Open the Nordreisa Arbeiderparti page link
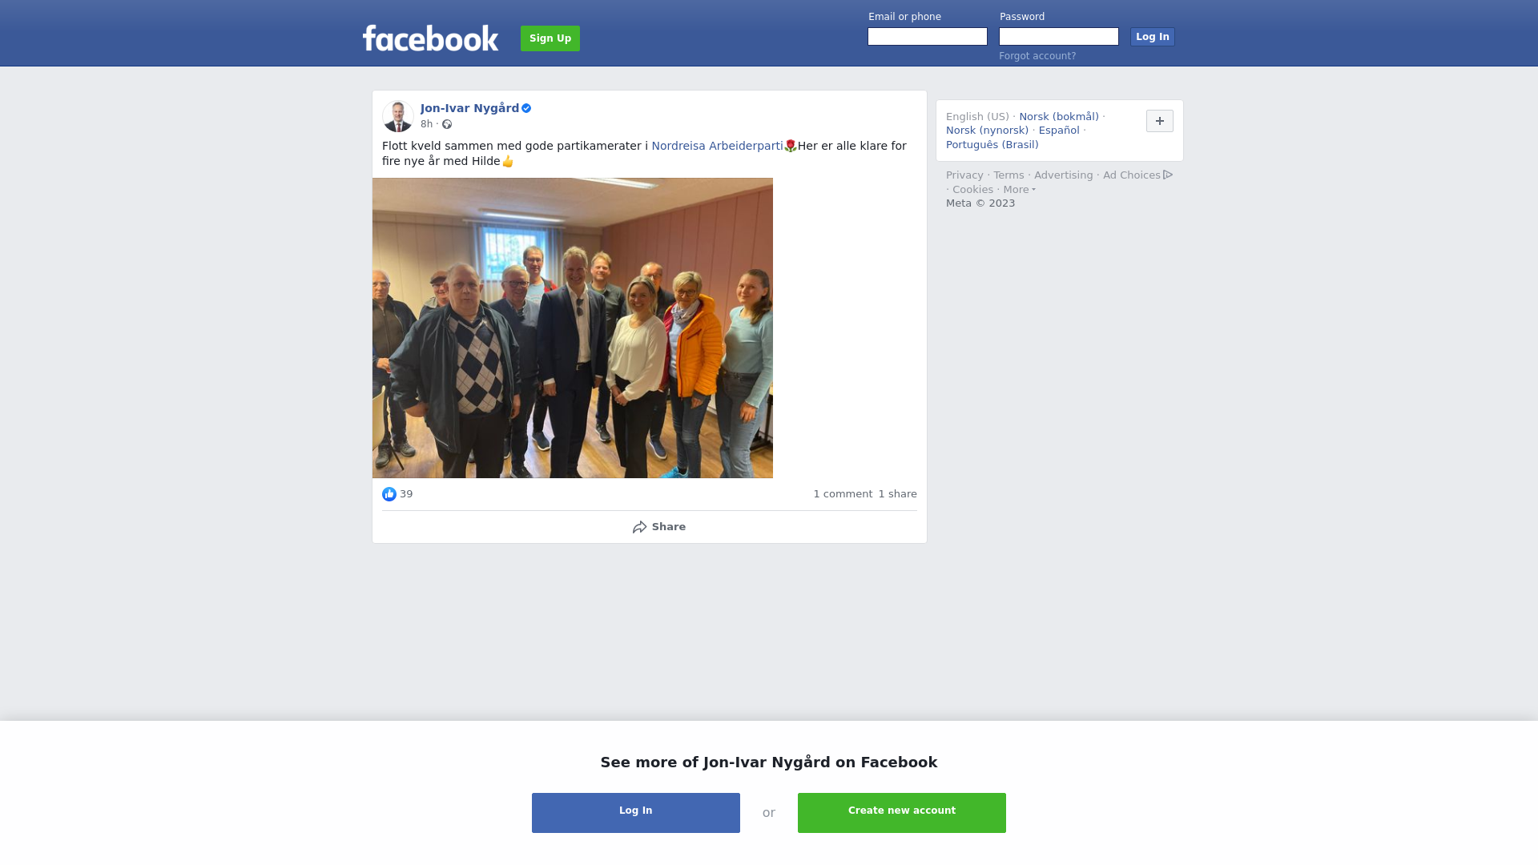This screenshot has width=1538, height=865. point(717,146)
